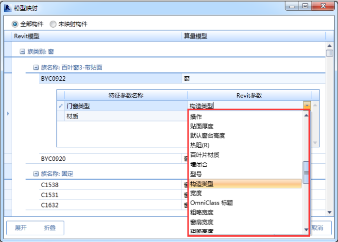Click the dropdown list scroll-down arrow
Screen dimensions: 338x242
(x=306, y=230)
